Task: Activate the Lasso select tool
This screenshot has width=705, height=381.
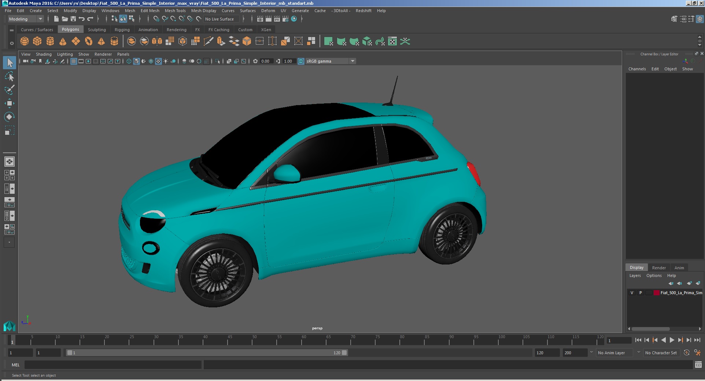Action: (10, 76)
